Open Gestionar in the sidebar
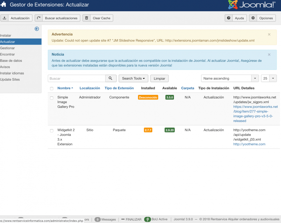 tap(20, 48)
